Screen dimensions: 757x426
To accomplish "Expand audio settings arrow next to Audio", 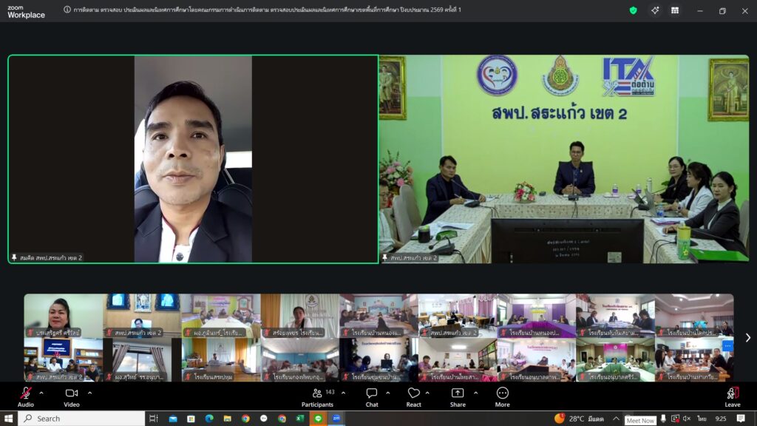I will click(41, 393).
